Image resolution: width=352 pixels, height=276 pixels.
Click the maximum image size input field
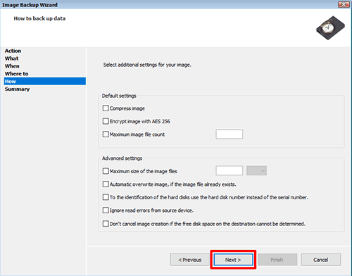click(x=230, y=170)
